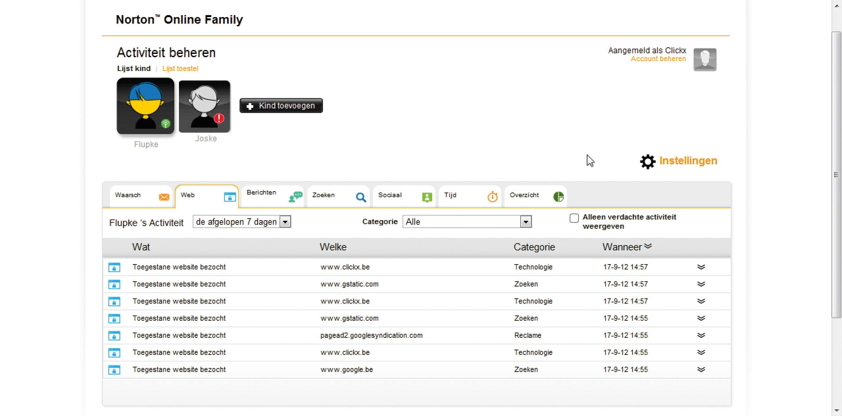The width and height of the screenshot is (842, 416).
Task: Click the Tijd stopwatch icon
Action: click(x=492, y=197)
